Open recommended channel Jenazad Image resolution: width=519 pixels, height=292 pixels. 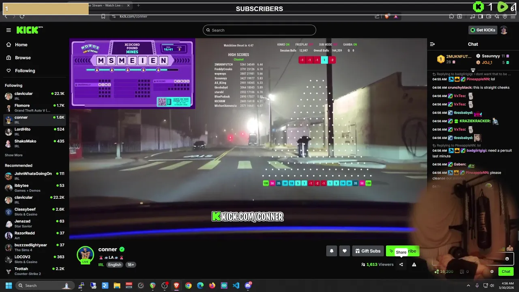pyautogui.click(x=34, y=223)
